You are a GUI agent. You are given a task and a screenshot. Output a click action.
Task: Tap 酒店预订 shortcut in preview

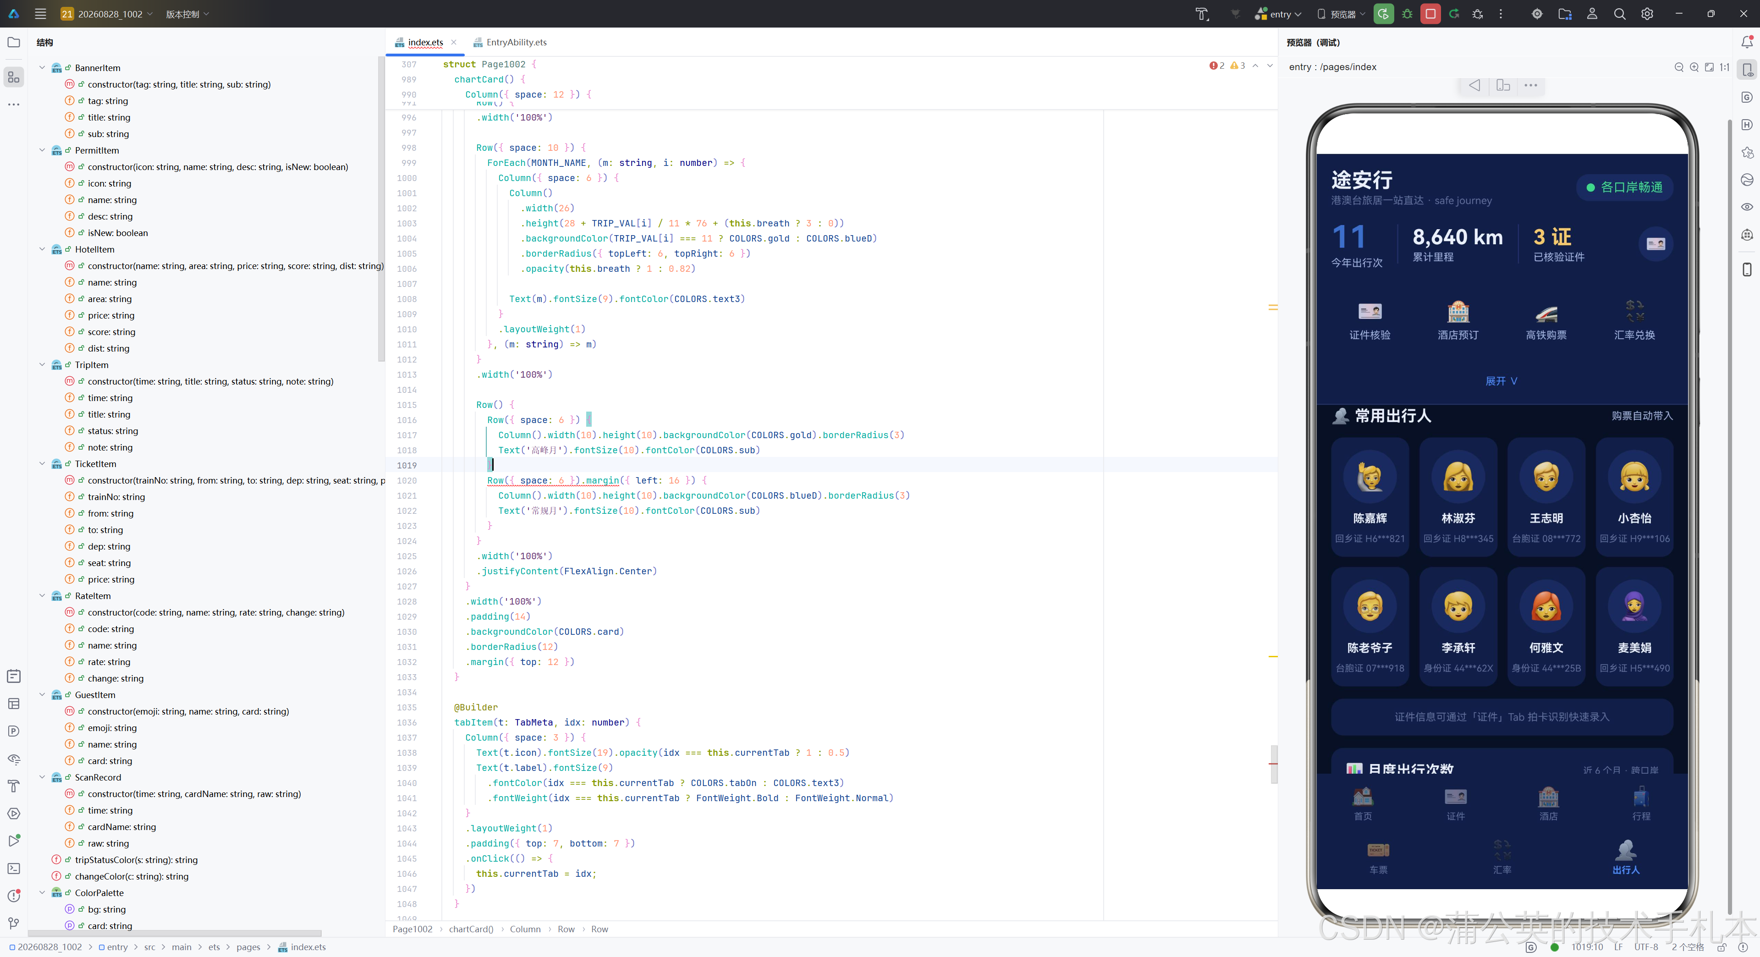[x=1457, y=320]
